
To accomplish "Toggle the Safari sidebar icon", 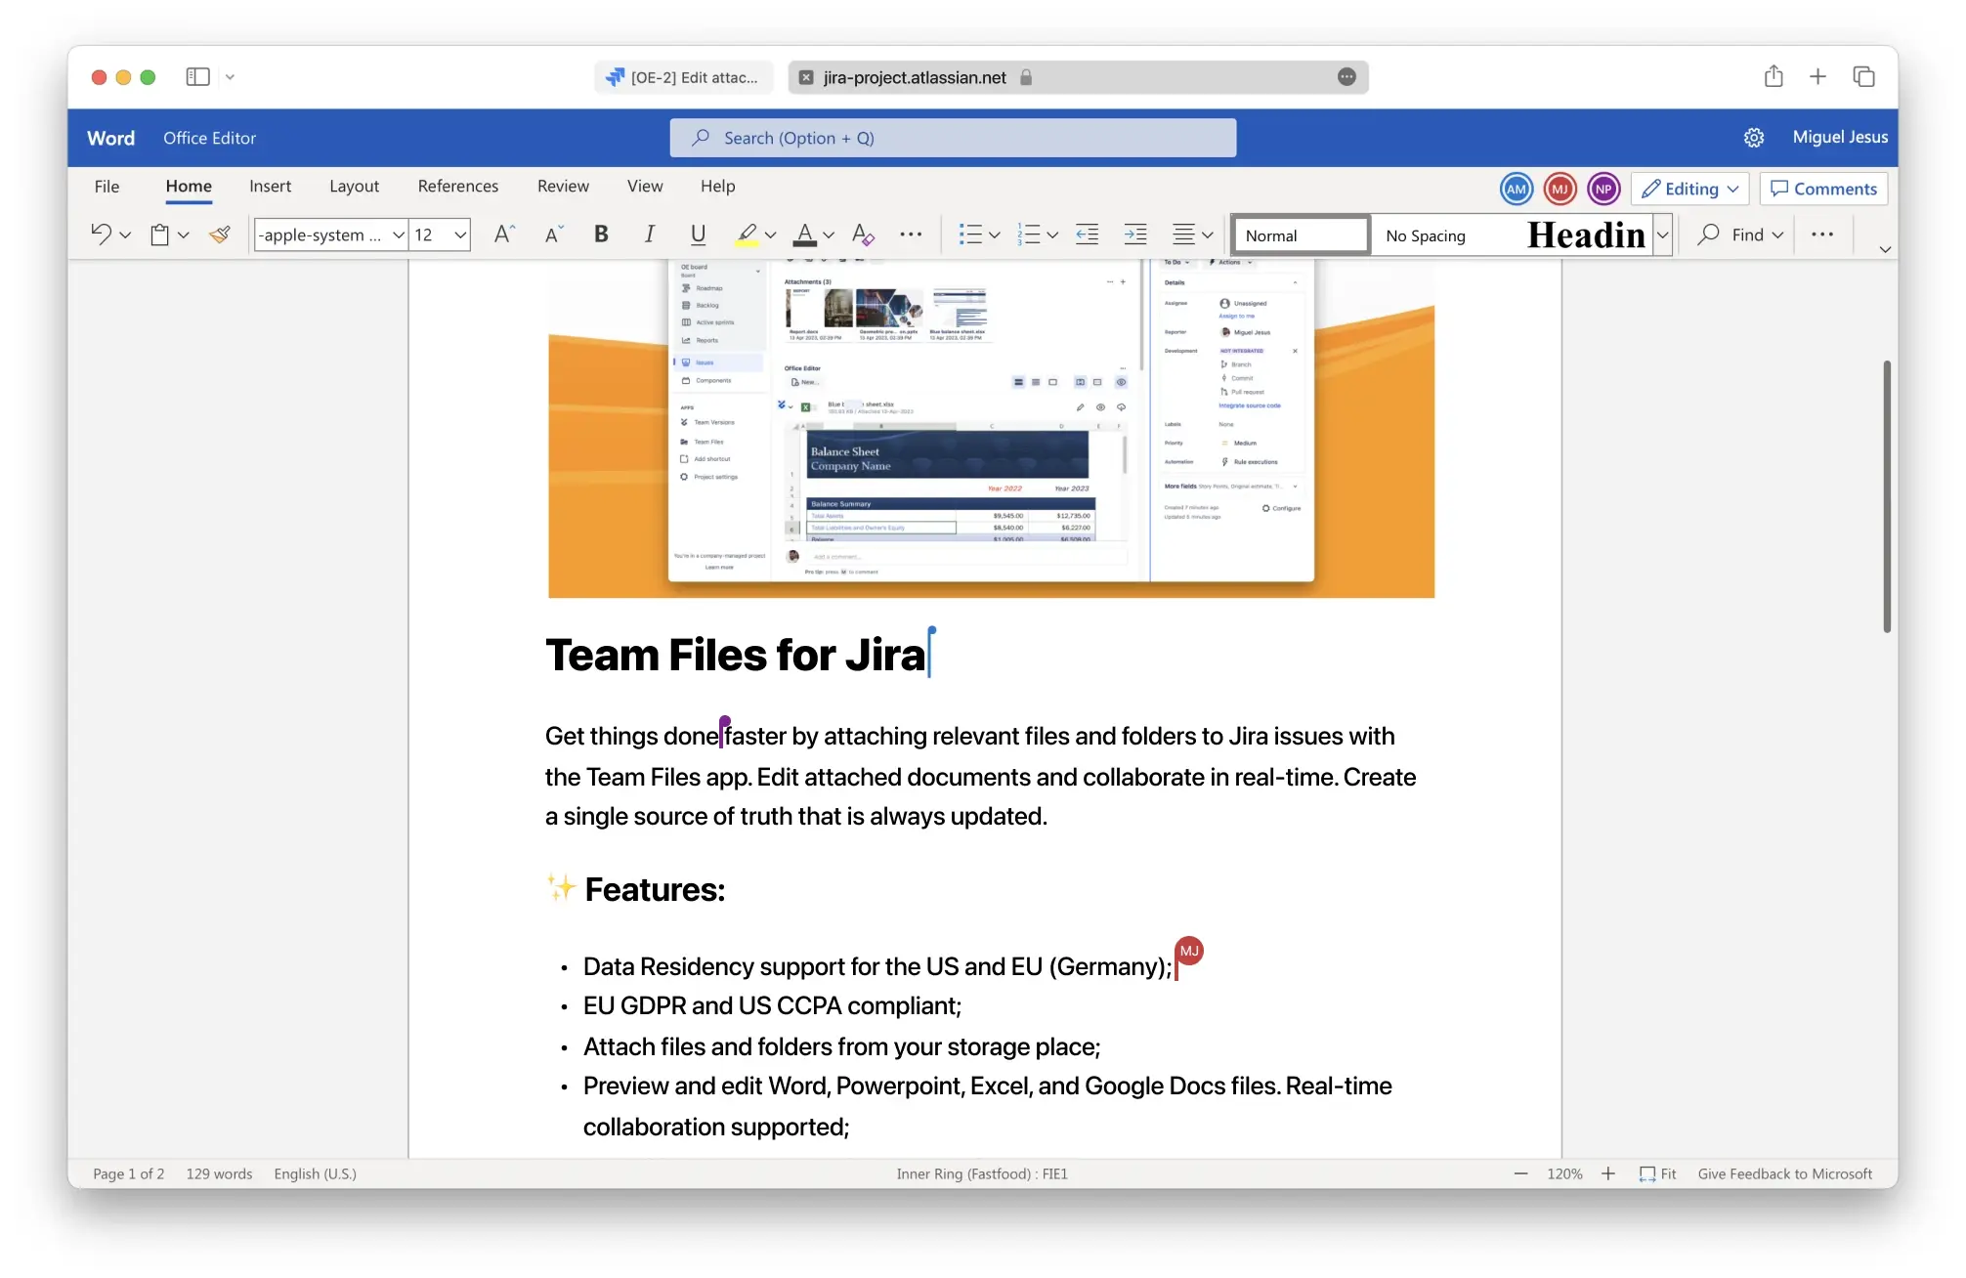I will [198, 76].
